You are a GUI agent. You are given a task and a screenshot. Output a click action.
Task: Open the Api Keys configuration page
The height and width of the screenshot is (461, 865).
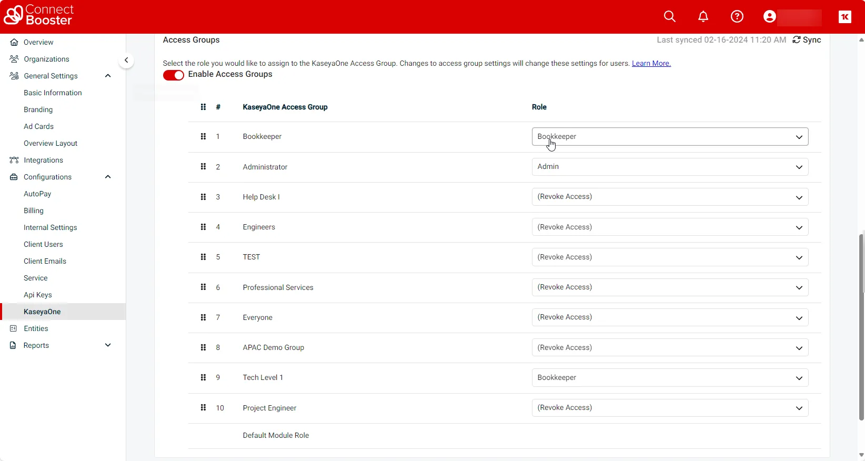tap(38, 295)
